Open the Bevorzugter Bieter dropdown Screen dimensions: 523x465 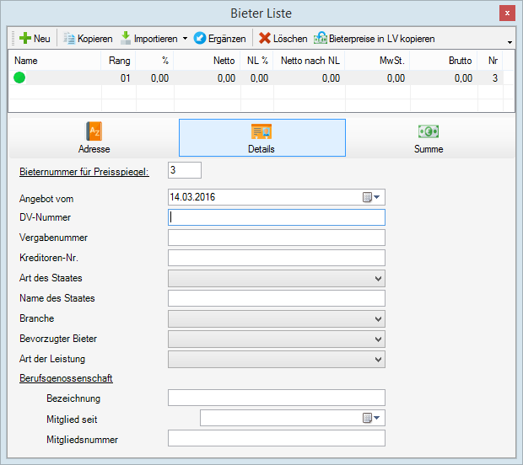[277, 339]
